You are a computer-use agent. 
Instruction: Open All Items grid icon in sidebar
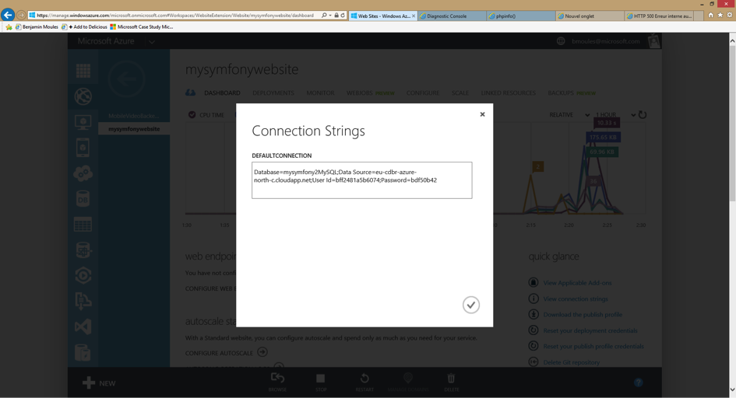[83, 71]
